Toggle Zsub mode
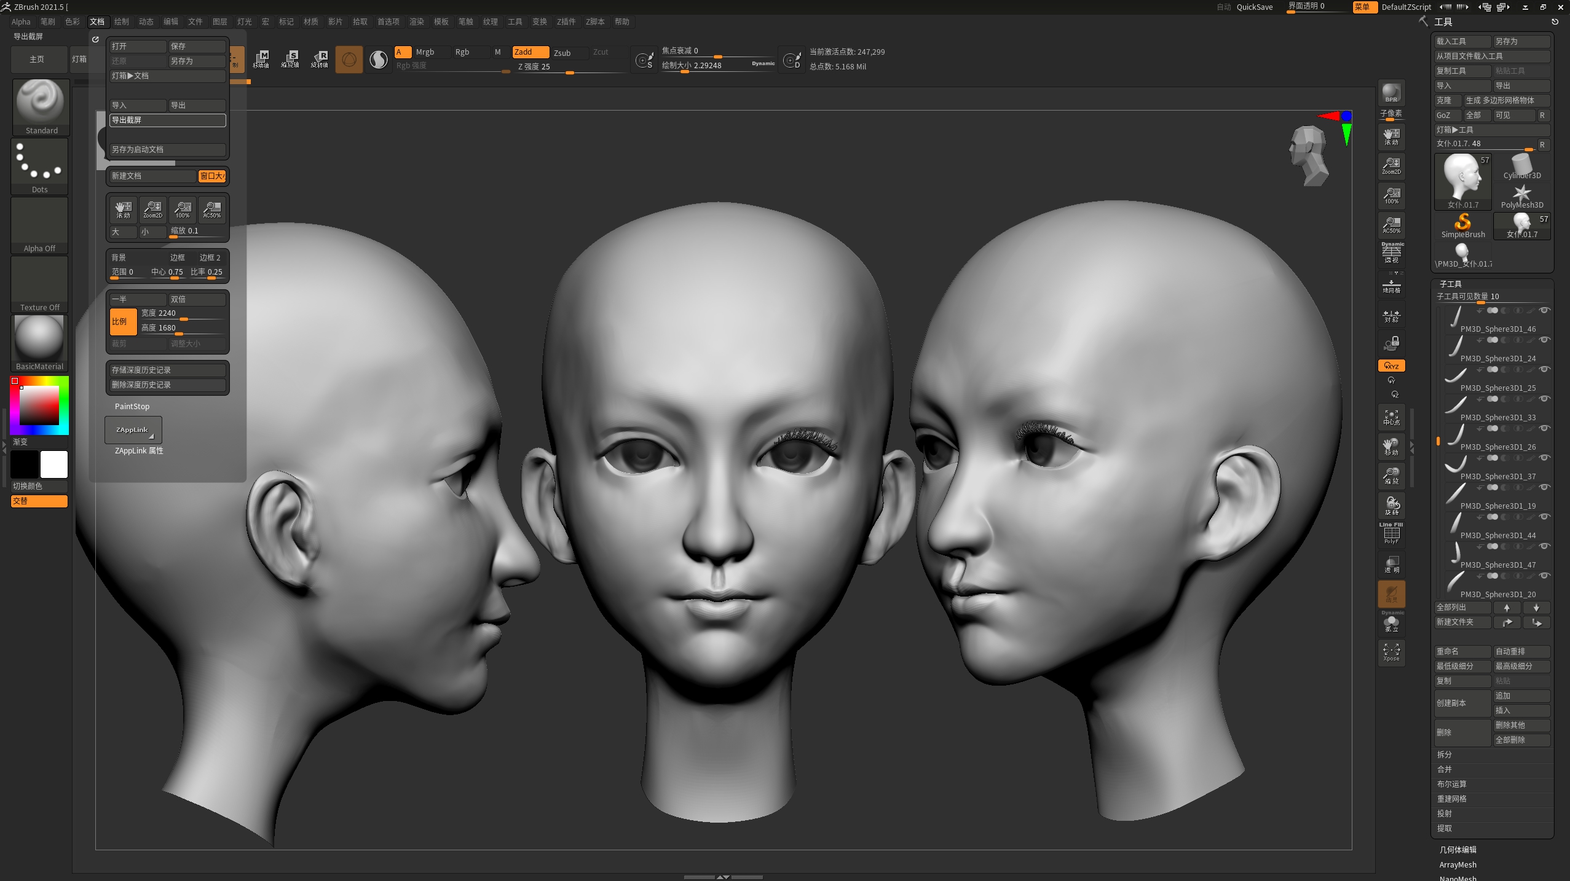Screen dimensions: 1570x881 point(570,52)
